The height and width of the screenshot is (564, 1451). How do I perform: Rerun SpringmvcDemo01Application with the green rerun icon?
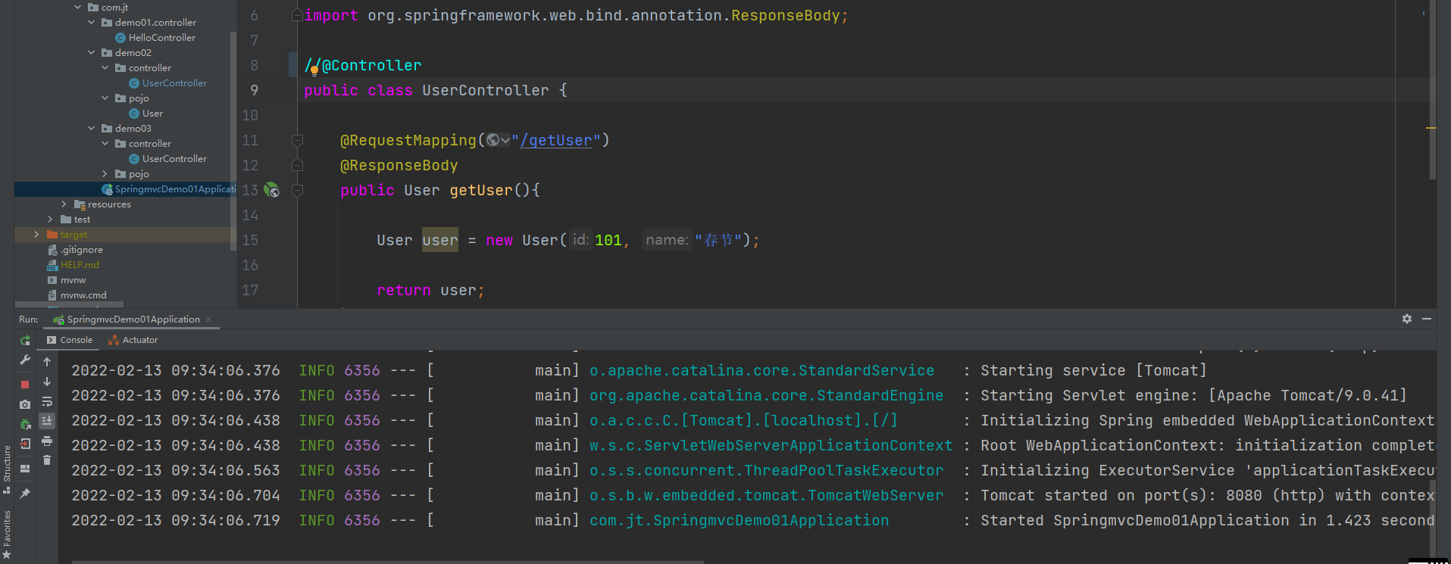[25, 341]
